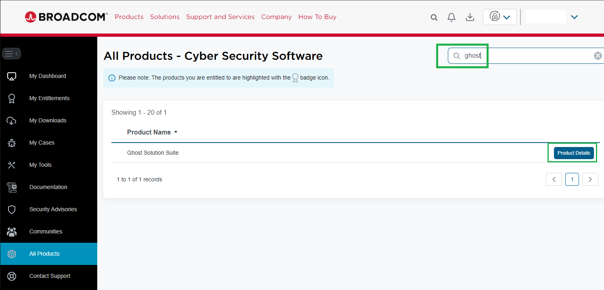Image resolution: width=604 pixels, height=290 pixels.
Task: Open the Support and Services menu
Action: (220, 17)
